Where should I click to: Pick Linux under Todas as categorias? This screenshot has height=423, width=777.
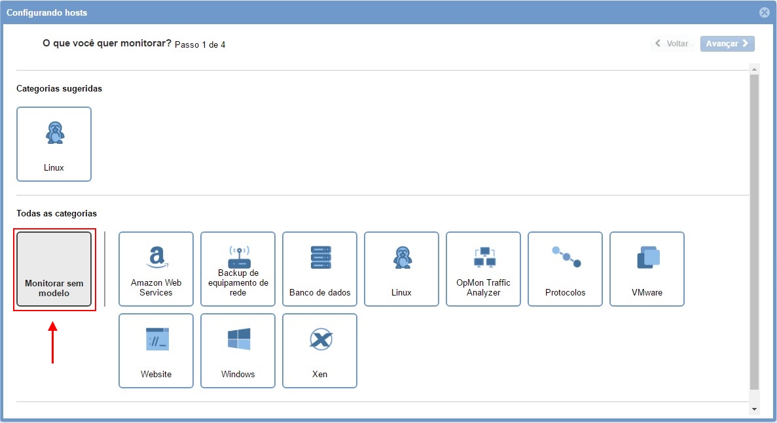tap(401, 269)
